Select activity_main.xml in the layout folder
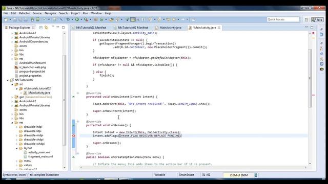Viewport: 328px width, 184px height. [x=39, y=152]
